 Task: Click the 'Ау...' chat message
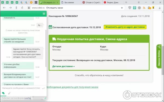pos(40,25)
